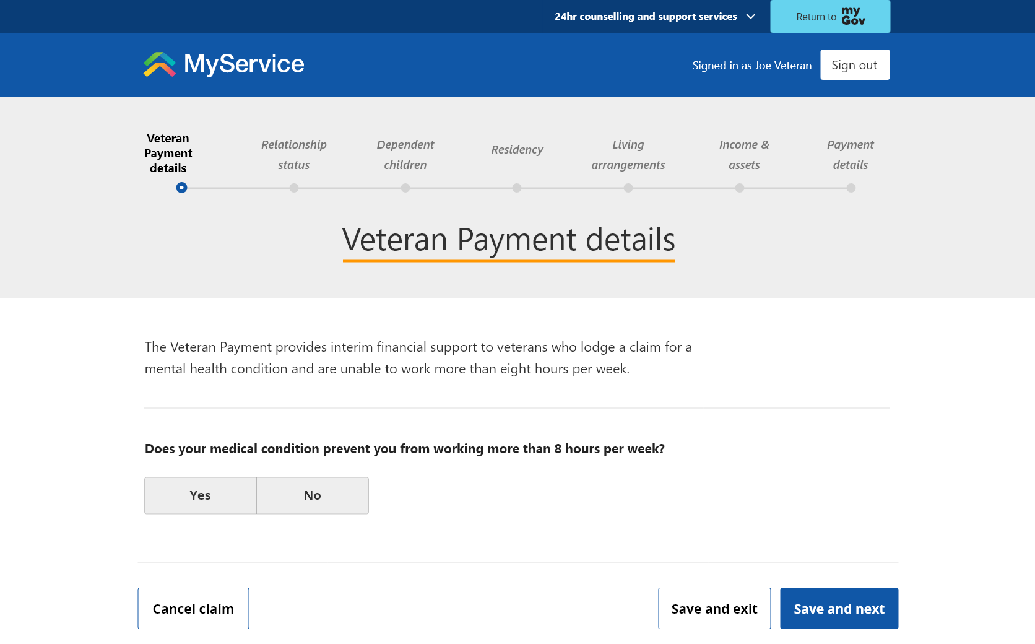1035x644 pixels.
Task: Cancel the claim
Action: [193, 609]
